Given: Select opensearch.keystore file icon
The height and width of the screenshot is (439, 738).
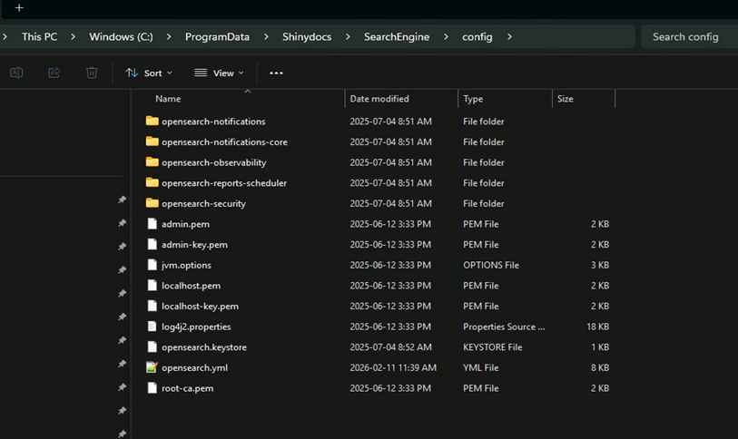Looking at the screenshot, I should click(152, 346).
